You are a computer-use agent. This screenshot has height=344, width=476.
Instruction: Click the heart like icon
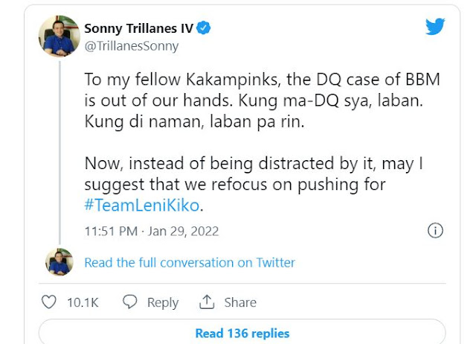tap(49, 302)
